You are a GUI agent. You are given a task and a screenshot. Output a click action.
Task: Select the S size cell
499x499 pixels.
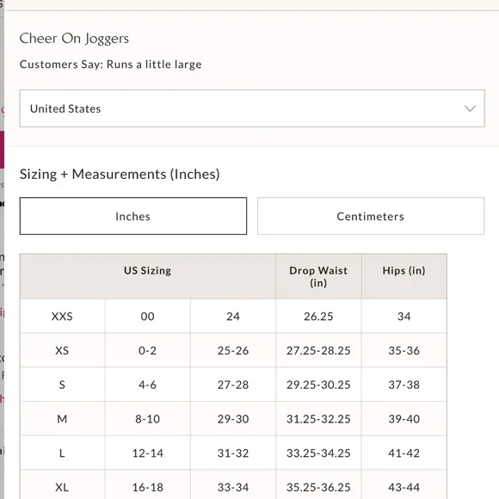coord(62,385)
